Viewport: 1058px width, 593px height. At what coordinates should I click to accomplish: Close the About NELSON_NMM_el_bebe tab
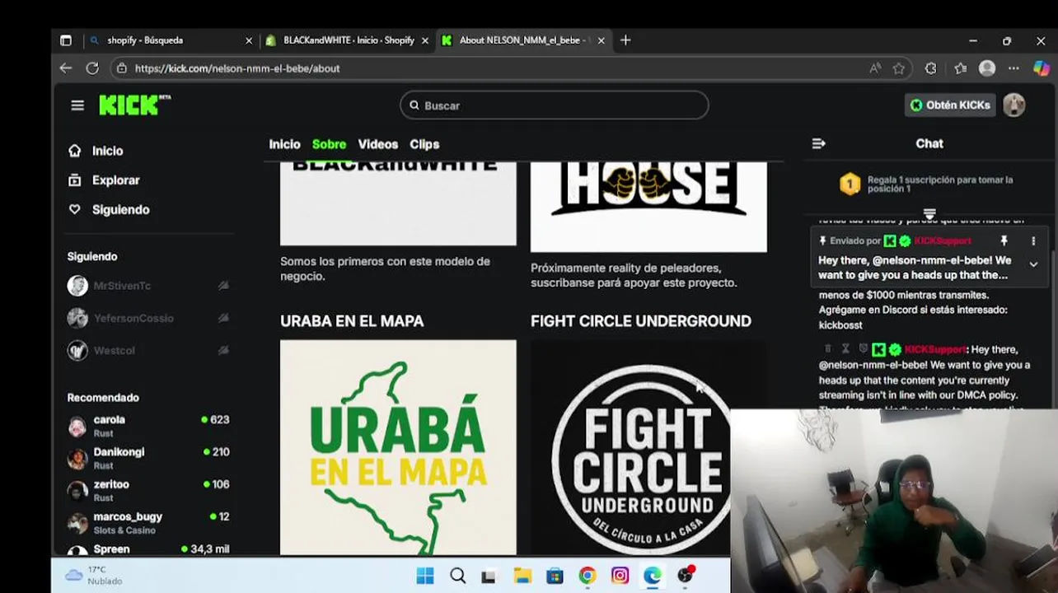(x=601, y=40)
